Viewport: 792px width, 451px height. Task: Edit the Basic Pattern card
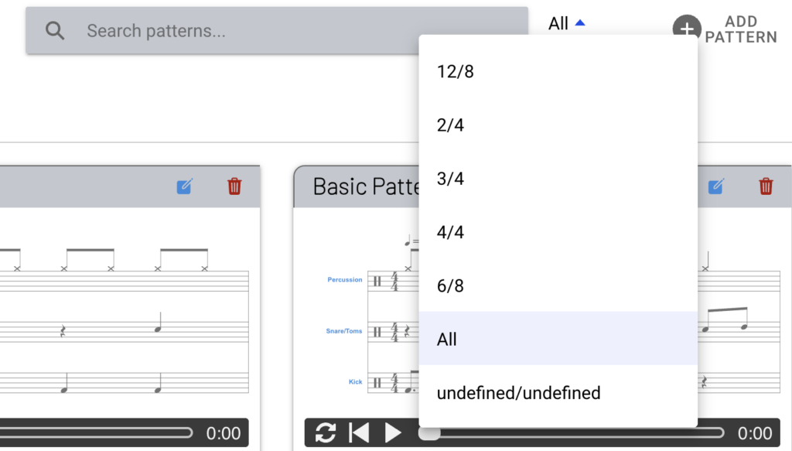(x=716, y=186)
